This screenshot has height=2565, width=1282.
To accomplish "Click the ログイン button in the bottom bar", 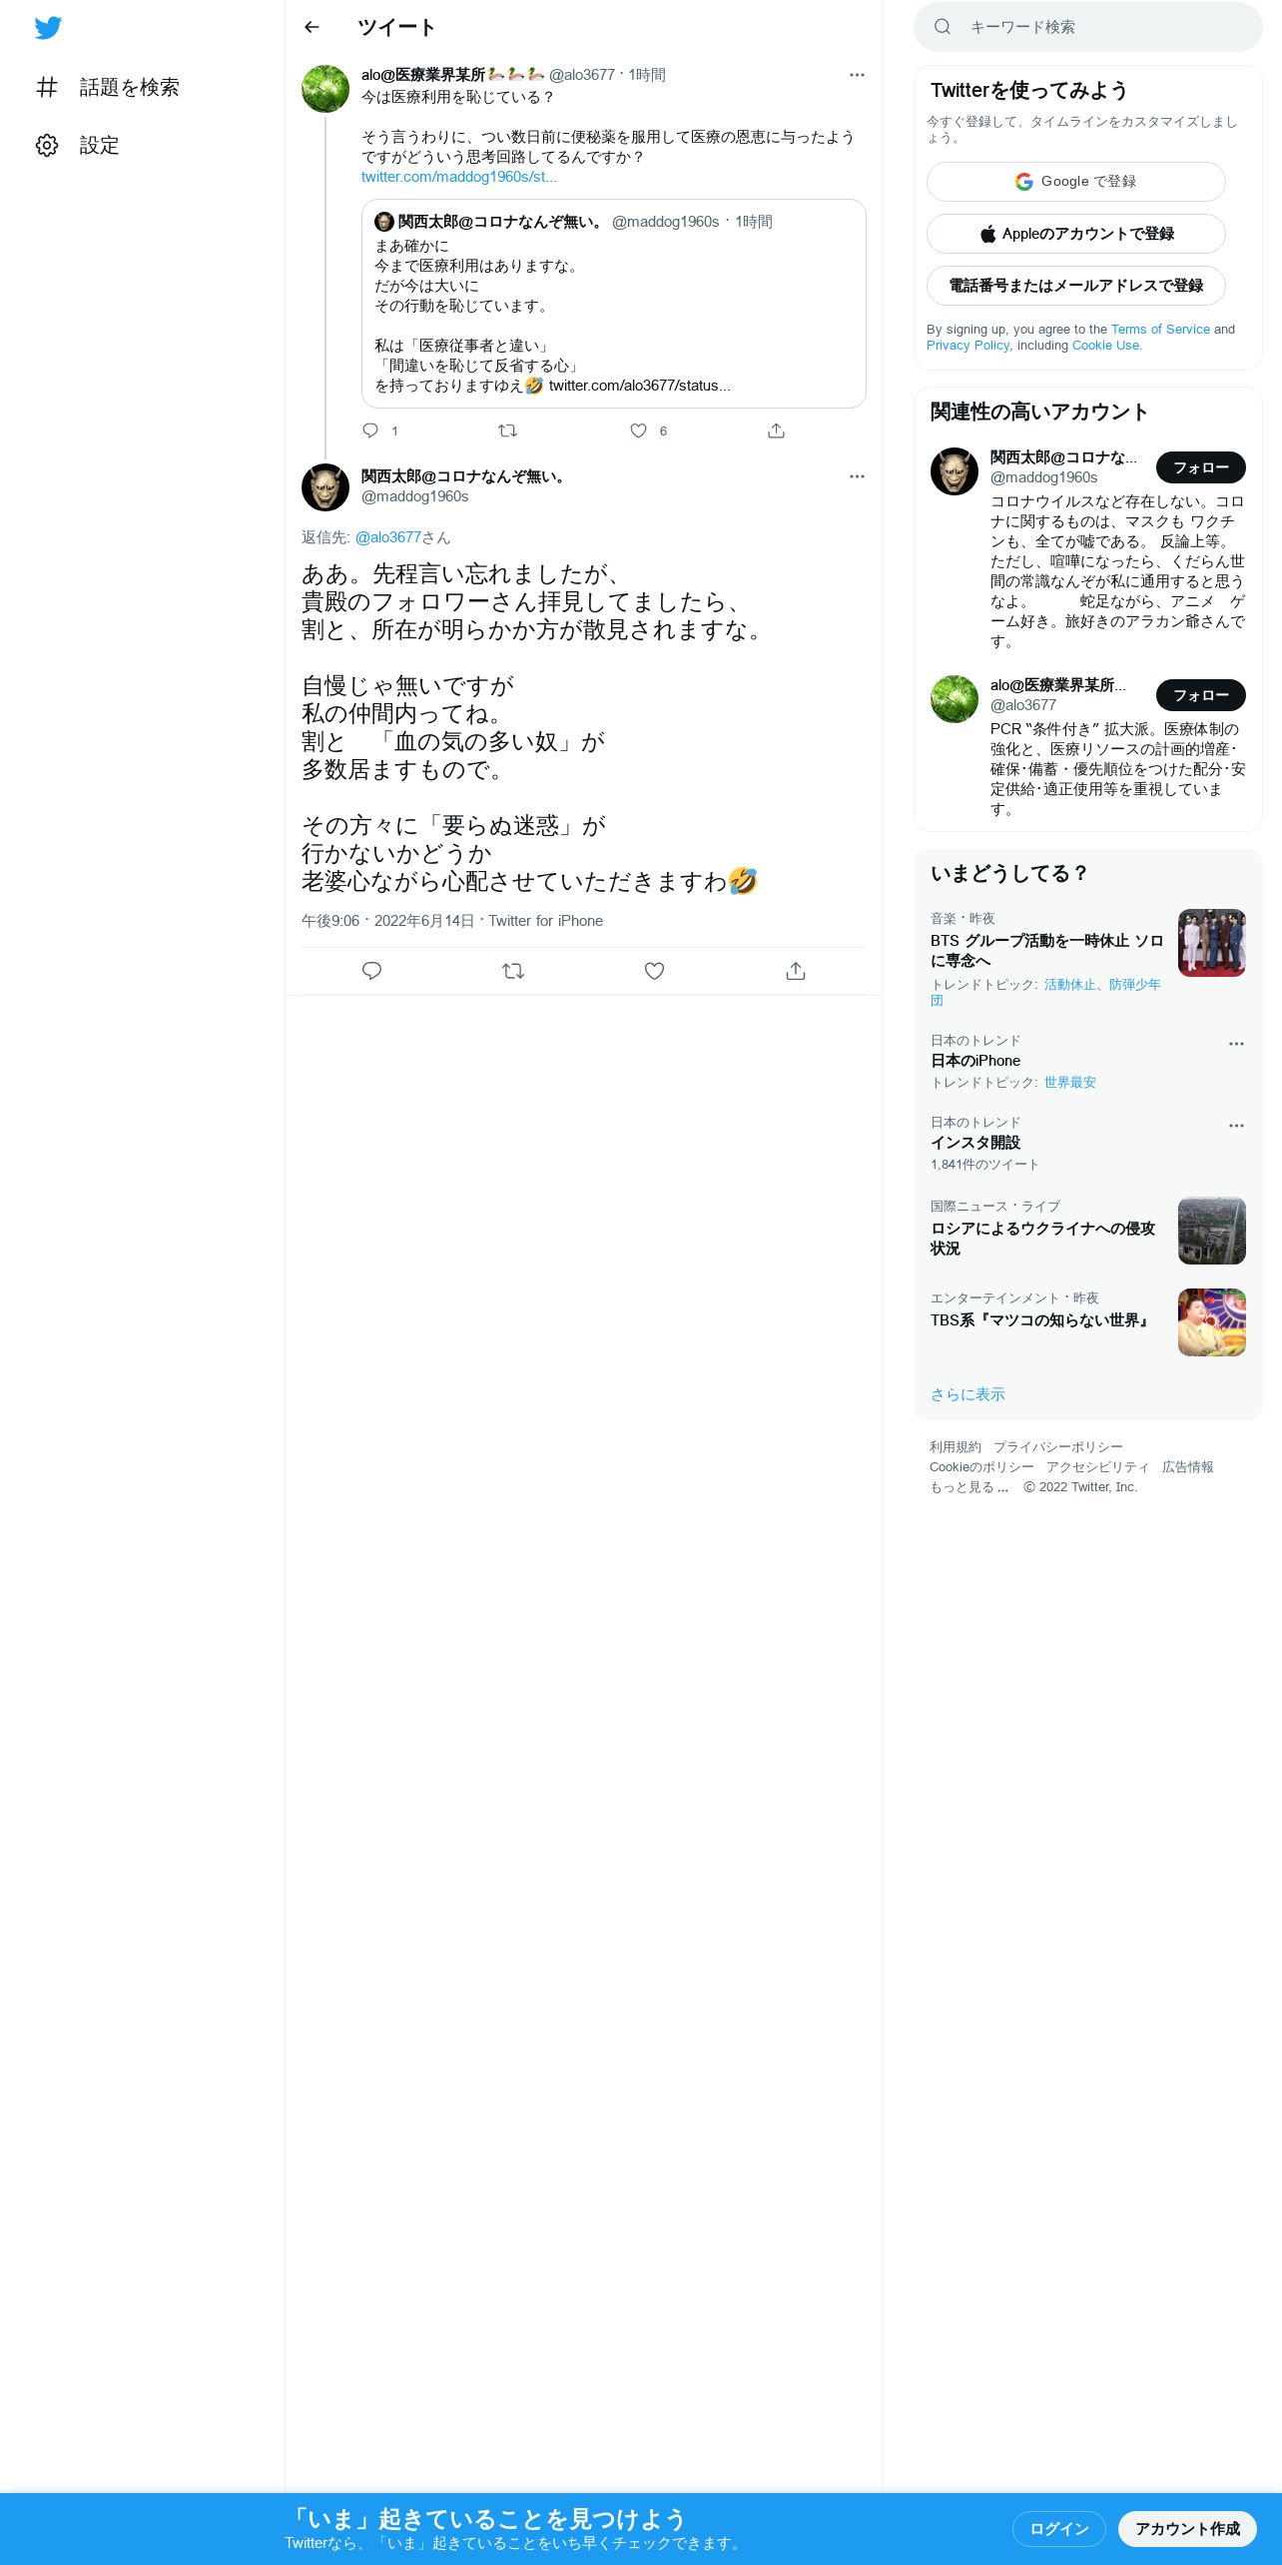I will pyautogui.click(x=1058, y=2529).
